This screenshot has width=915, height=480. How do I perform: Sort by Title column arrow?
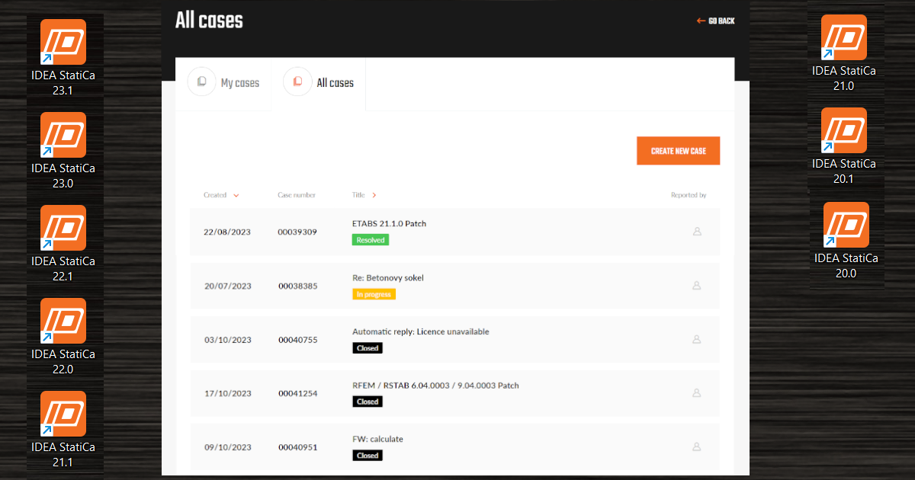(374, 196)
